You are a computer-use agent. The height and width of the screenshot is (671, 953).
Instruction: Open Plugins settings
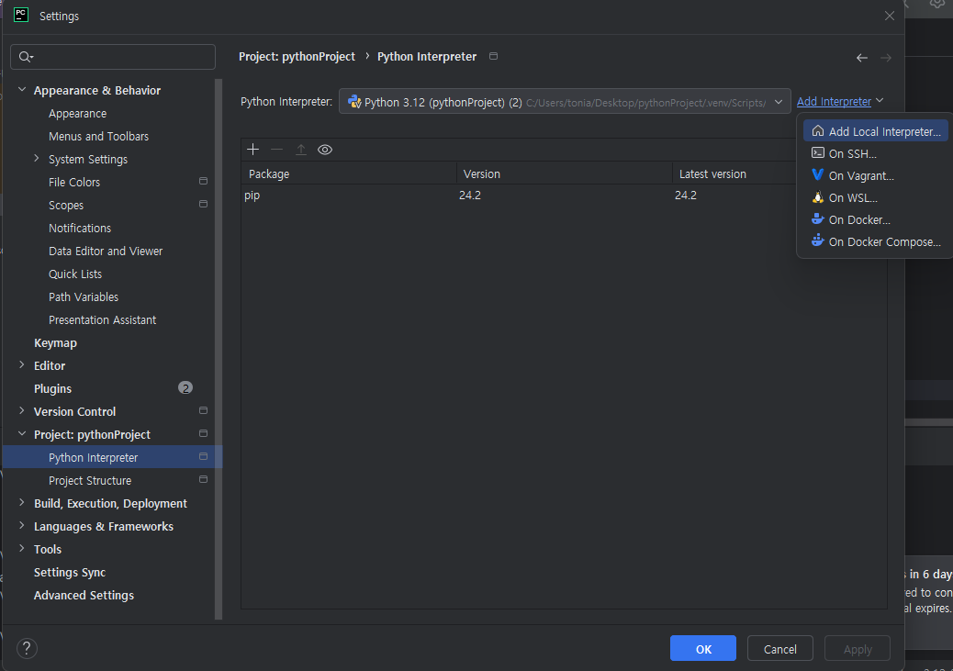(x=52, y=388)
